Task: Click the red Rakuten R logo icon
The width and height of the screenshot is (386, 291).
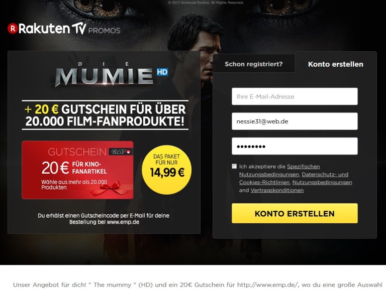Action: (13, 29)
